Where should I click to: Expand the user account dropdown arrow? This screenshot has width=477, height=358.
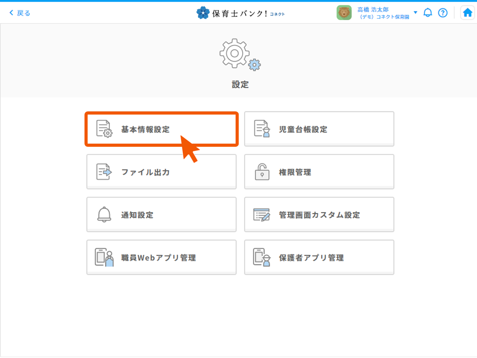415,13
